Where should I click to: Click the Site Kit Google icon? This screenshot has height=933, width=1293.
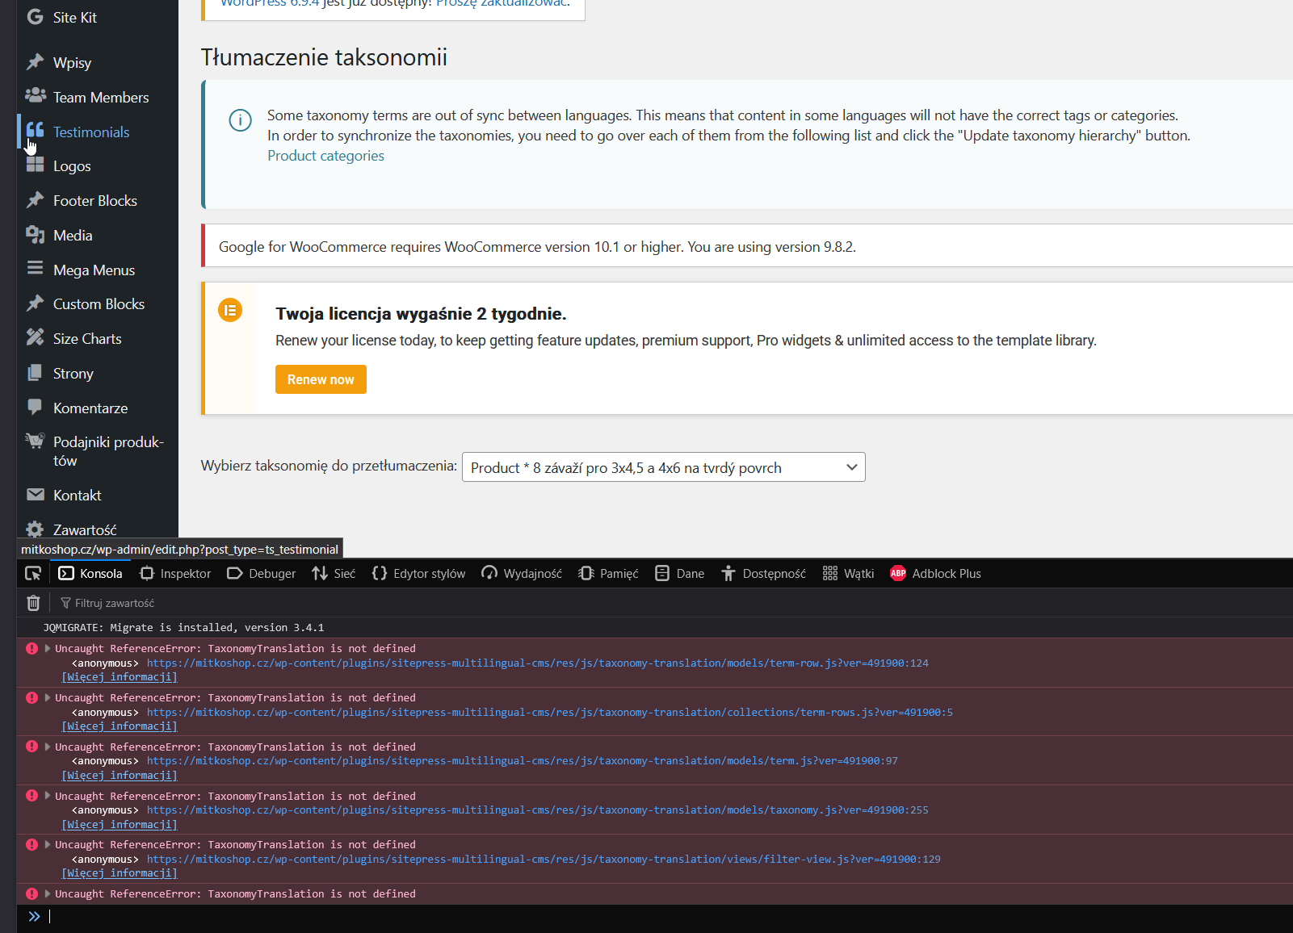(x=35, y=17)
